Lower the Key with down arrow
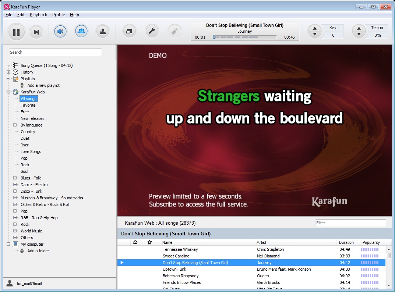The width and height of the screenshot is (395, 292). click(315, 35)
